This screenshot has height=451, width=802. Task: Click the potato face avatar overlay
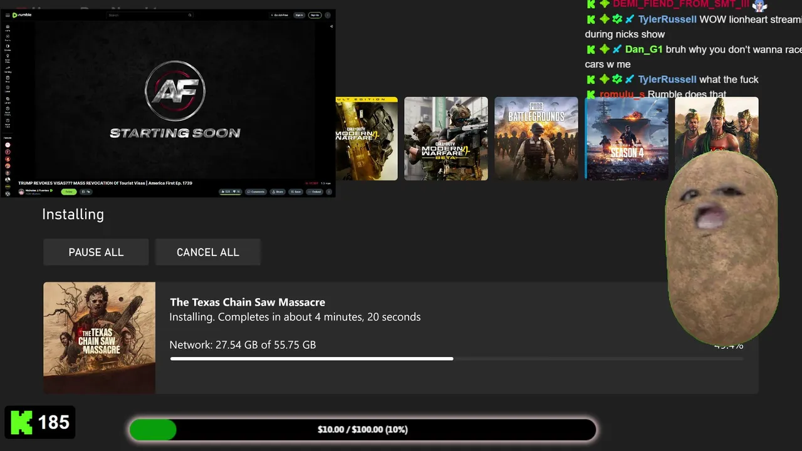click(722, 247)
